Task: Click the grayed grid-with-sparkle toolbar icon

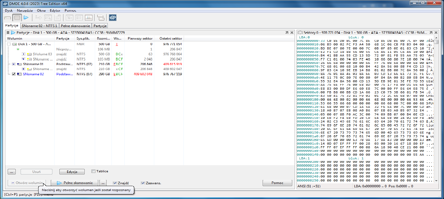Action: point(58,18)
